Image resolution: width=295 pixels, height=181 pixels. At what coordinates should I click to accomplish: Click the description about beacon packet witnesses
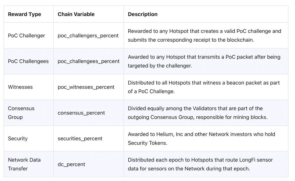(204, 87)
